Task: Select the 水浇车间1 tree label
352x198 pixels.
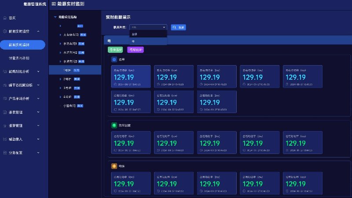Action: click(x=70, y=44)
